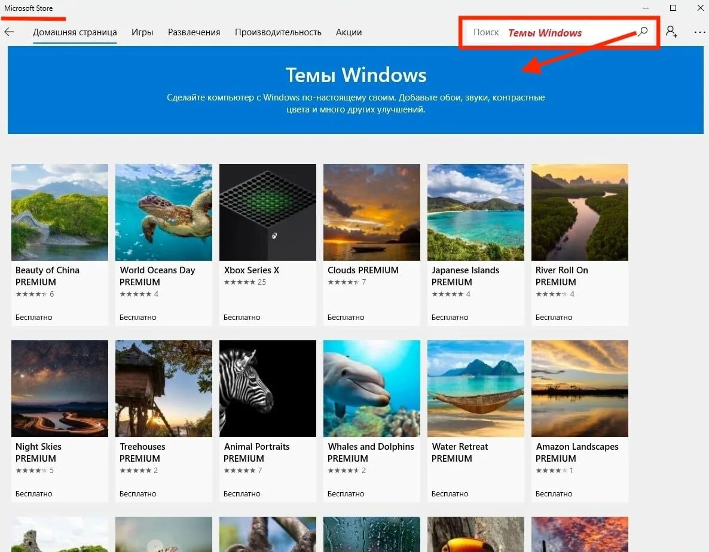Image resolution: width=709 pixels, height=552 pixels.
Task: Open Clouds PREMIUM sunset thumbnail
Action: (372, 212)
